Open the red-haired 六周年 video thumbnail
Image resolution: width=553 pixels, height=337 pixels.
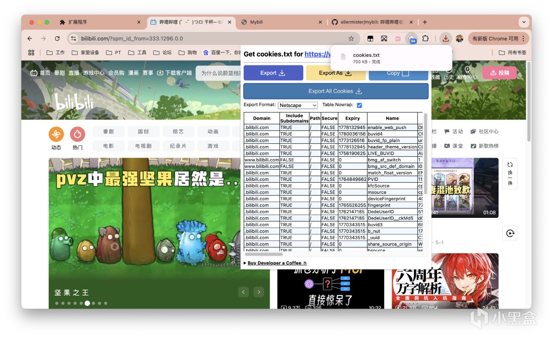coord(445,281)
